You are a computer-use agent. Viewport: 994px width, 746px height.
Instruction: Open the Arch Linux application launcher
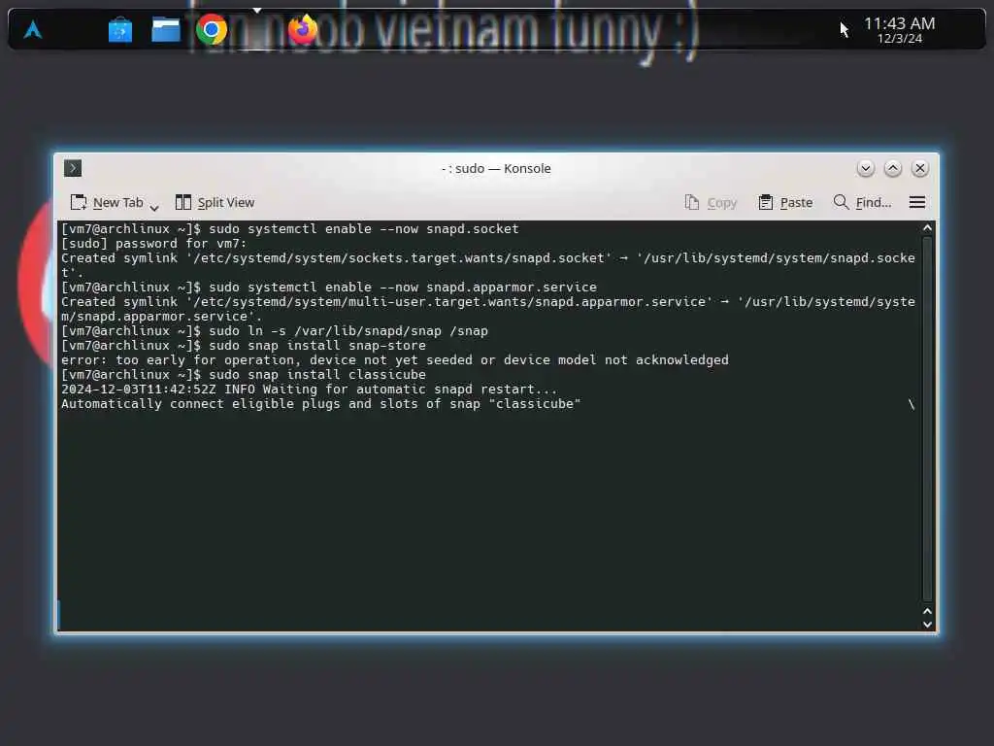pos(33,29)
